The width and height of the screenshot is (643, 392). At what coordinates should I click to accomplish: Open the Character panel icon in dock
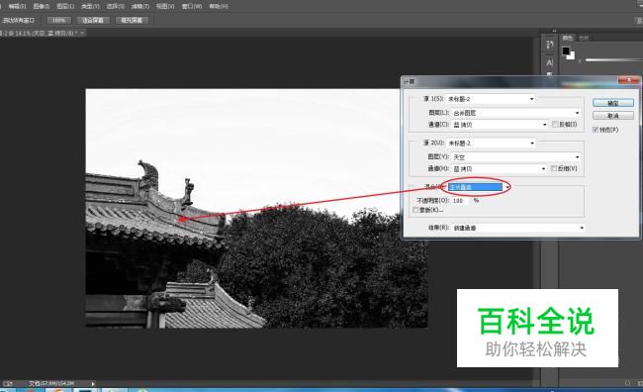click(x=549, y=62)
